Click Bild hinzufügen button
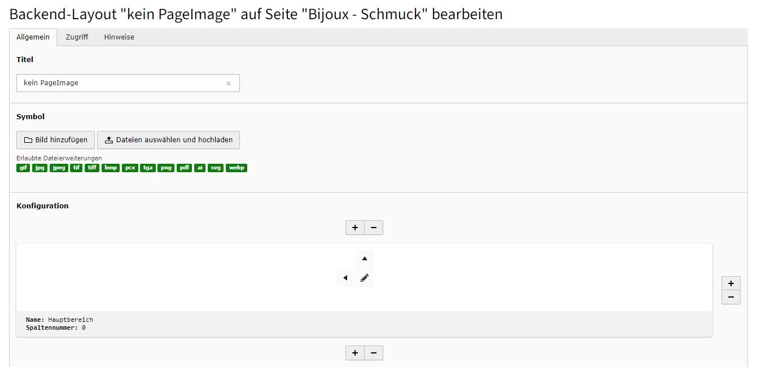The width and height of the screenshot is (757, 367). pyautogui.click(x=56, y=140)
